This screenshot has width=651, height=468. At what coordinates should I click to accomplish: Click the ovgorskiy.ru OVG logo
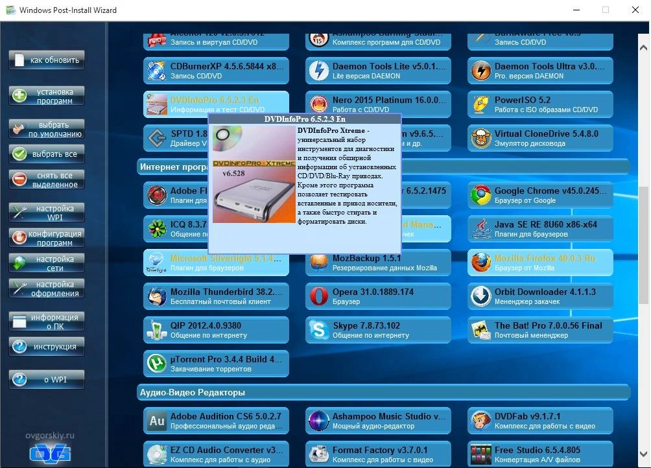pyautogui.click(x=50, y=453)
